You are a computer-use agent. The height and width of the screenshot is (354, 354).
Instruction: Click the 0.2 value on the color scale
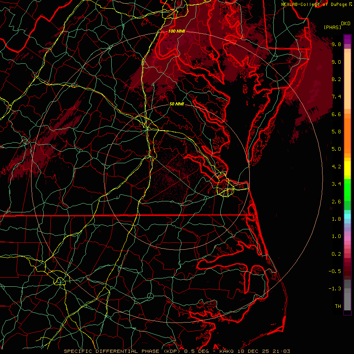click(x=336, y=254)
